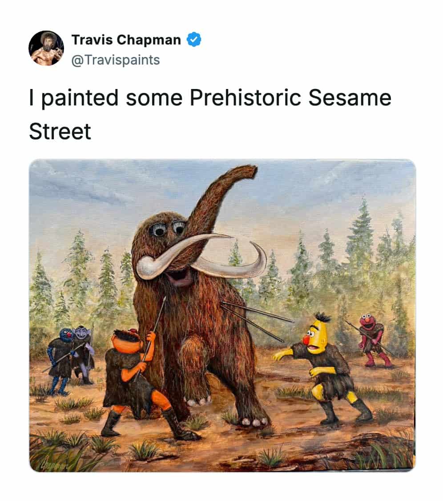Image resolution: width=443 pixels, height=501 pixels.
Task: Open the mammoth painting image
Action: 222,315
